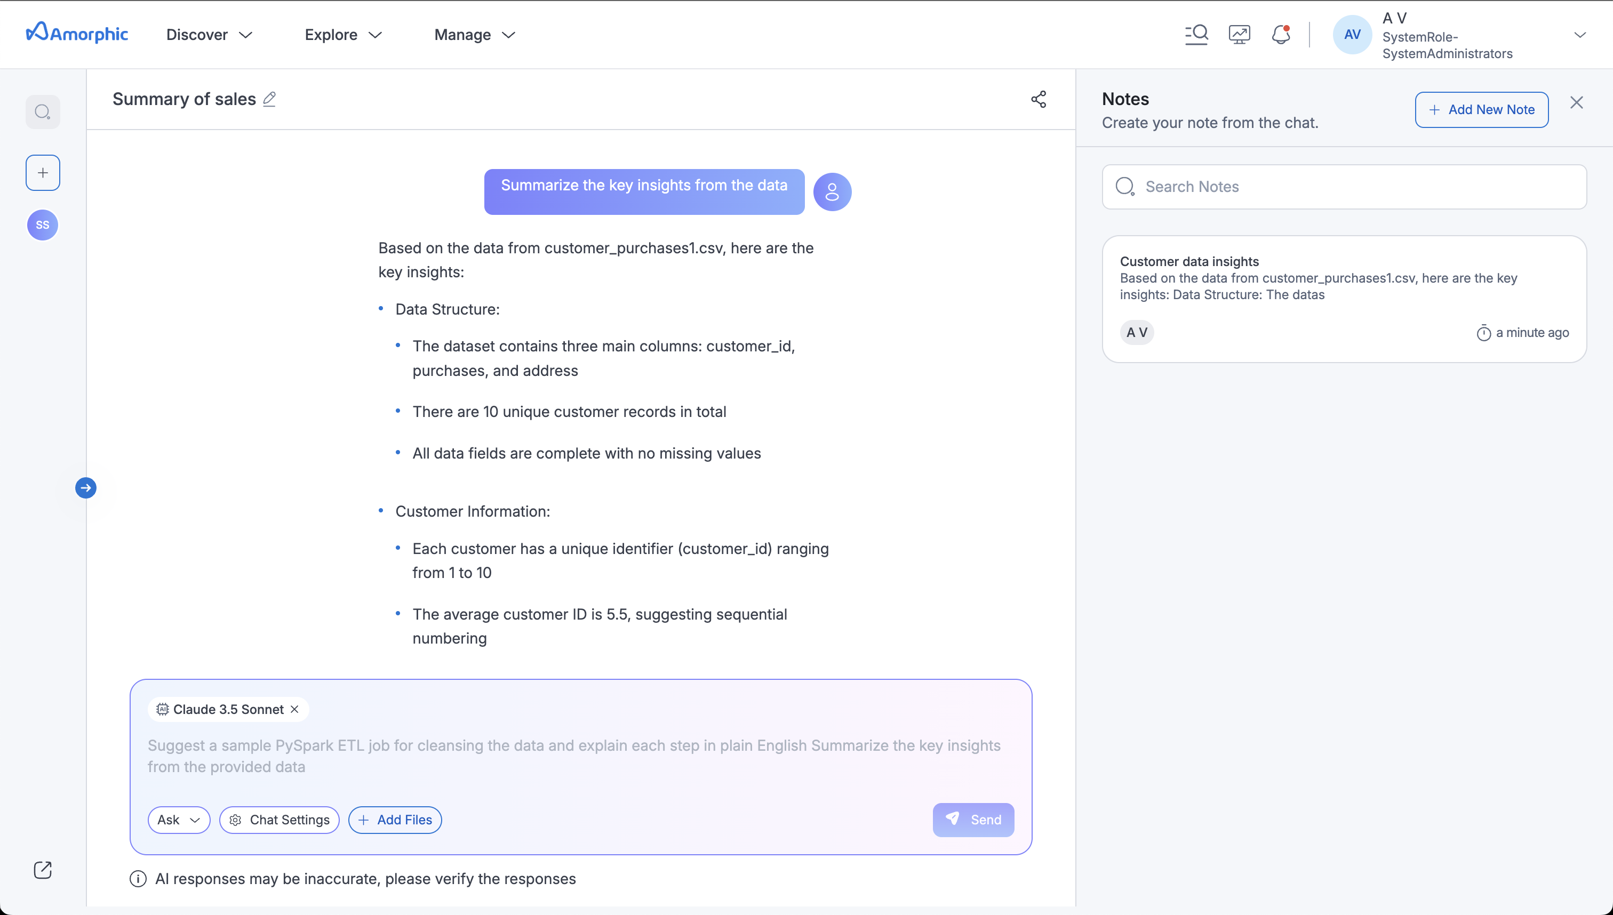This screenshot has width=1613, height=915.
Task: Click the external link icon at bottom-left
Action: 43,870
